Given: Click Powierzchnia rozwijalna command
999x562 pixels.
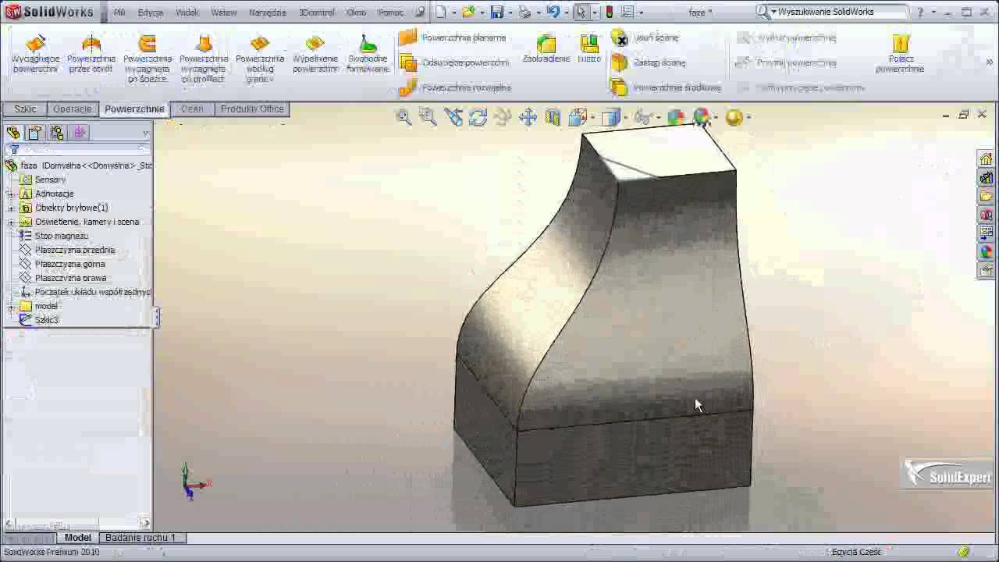Looking at the screenshot, I should (455, 87).
